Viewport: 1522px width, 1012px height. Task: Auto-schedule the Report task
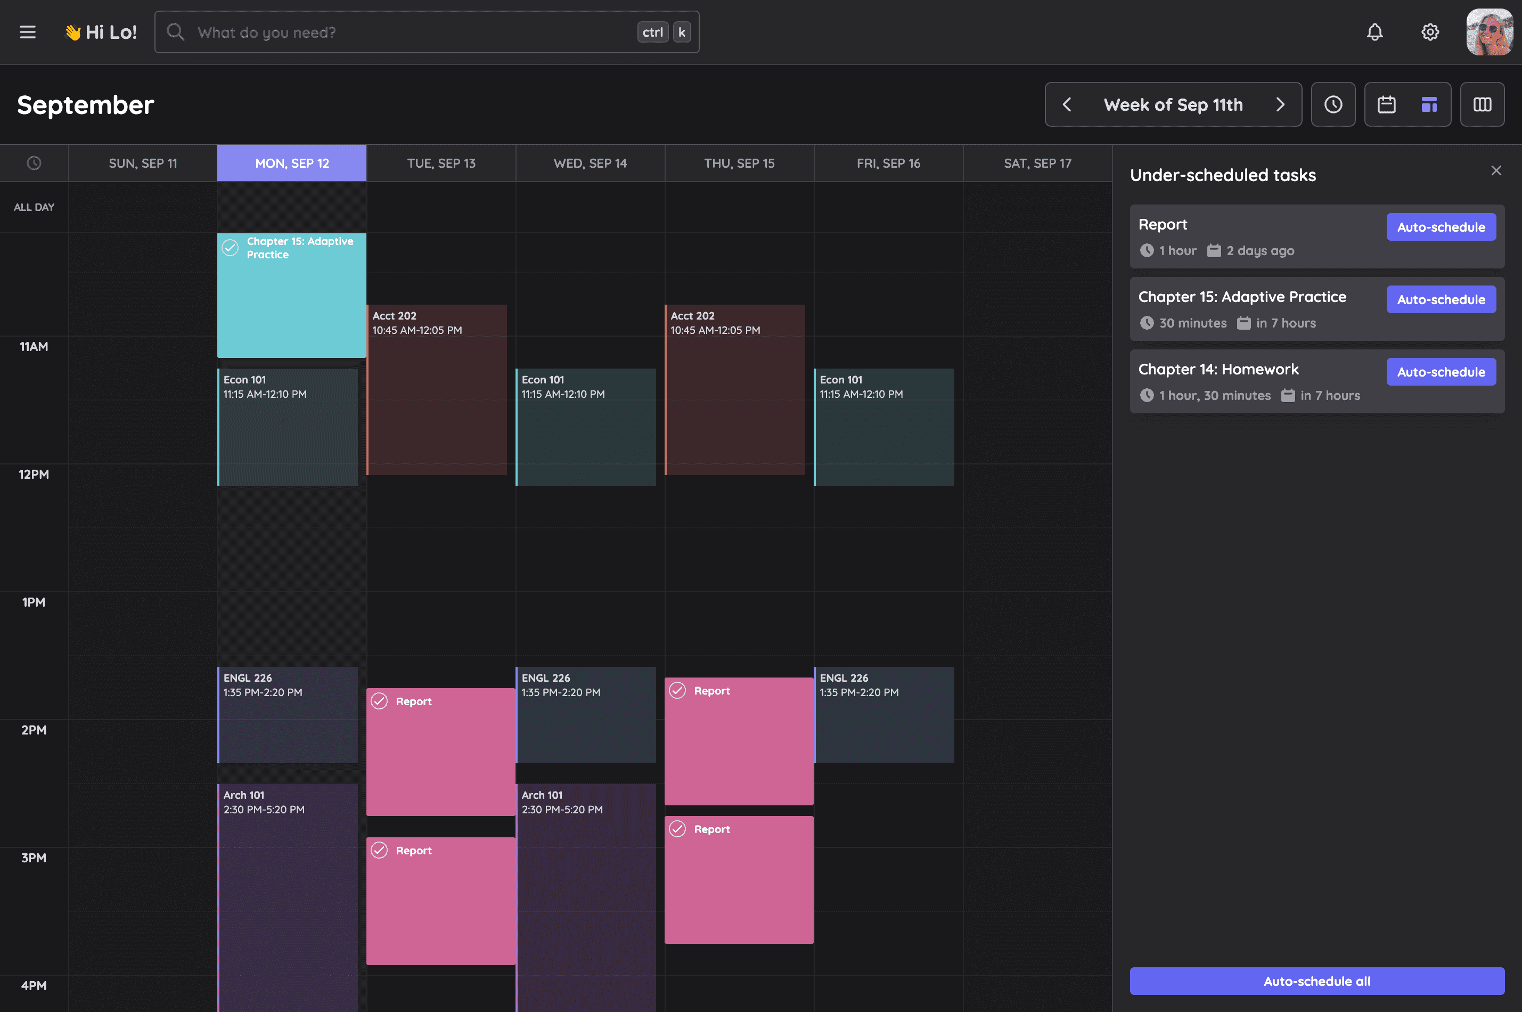[1442, 226]
